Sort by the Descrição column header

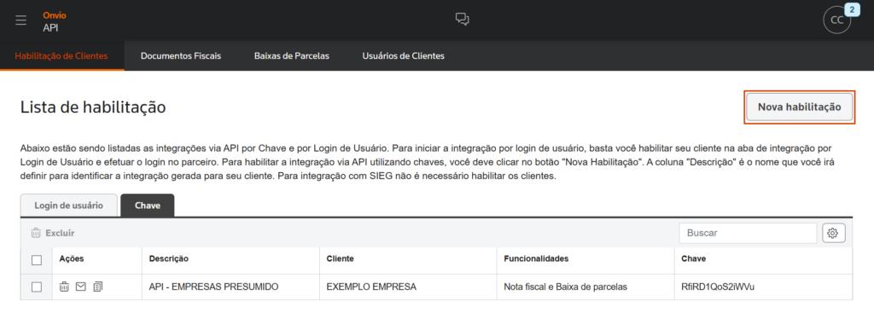[x=169, y=259]
